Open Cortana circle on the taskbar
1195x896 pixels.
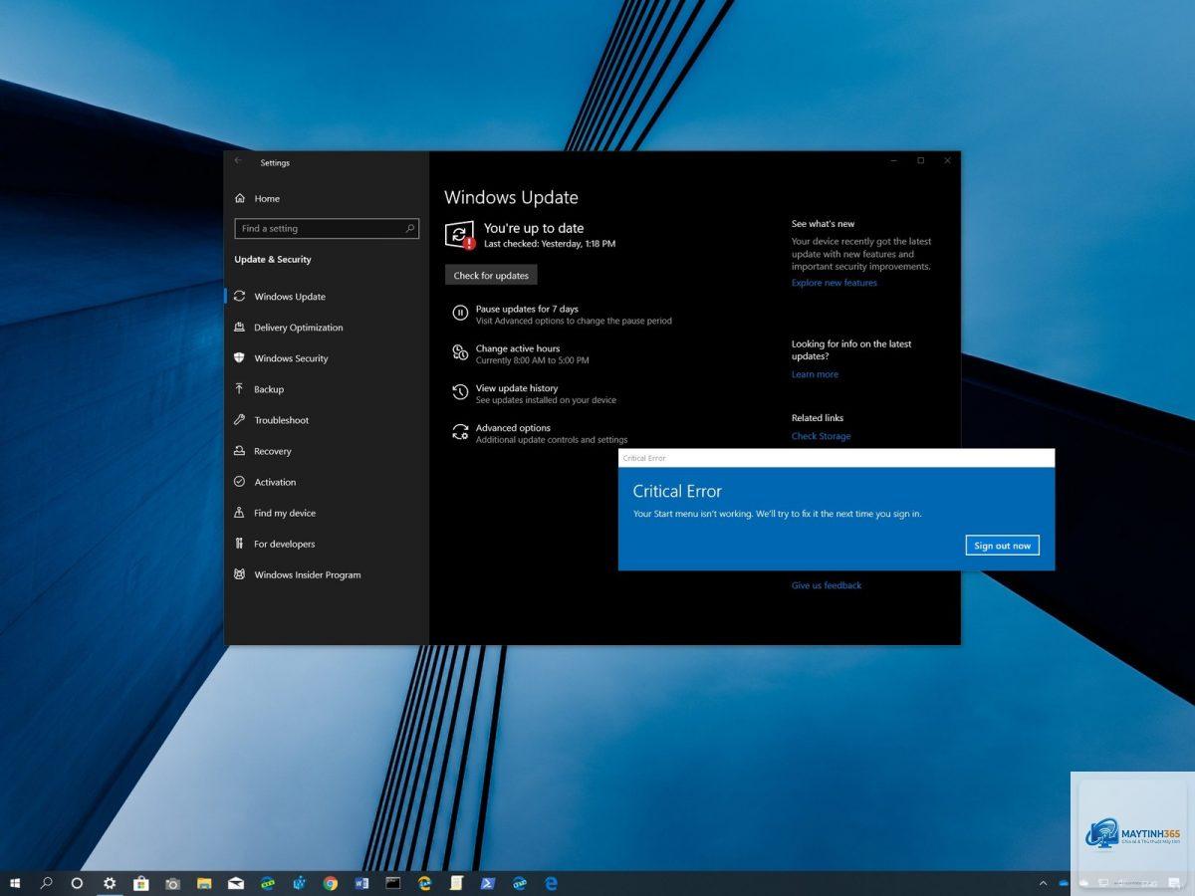[x=77, y=883]
